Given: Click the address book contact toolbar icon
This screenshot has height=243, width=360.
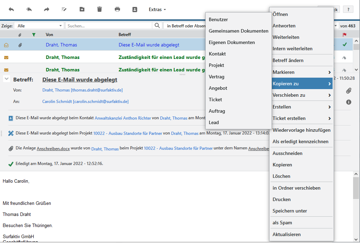Looking at the screenshot, I should pos(135,9).
